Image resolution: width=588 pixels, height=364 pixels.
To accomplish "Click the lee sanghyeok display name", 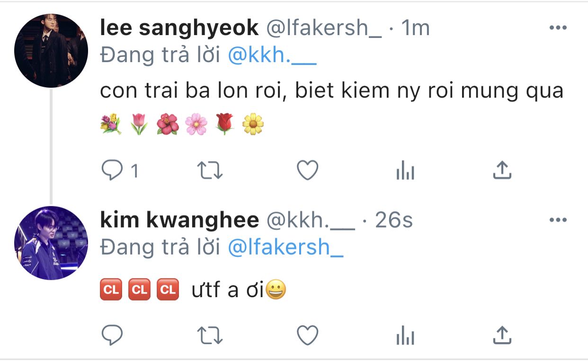I will point(179,28).
